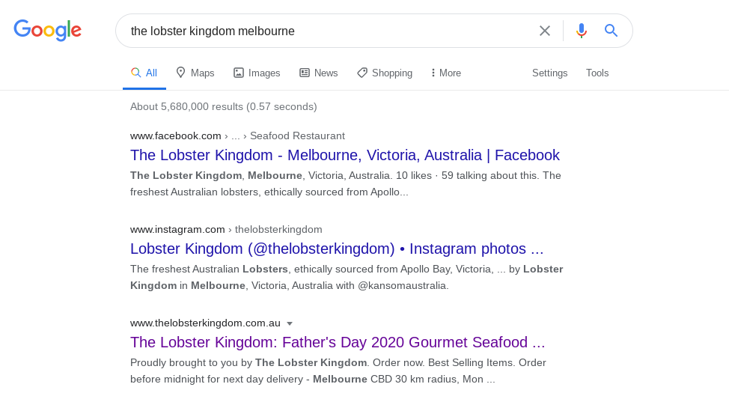Expand thelobsterkingdom.com.au result arrow
729x399 pixels.
pos(290,323)
